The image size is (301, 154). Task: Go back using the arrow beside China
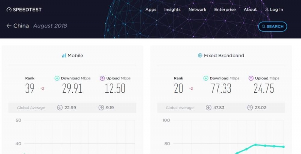[x=9, y=26]
